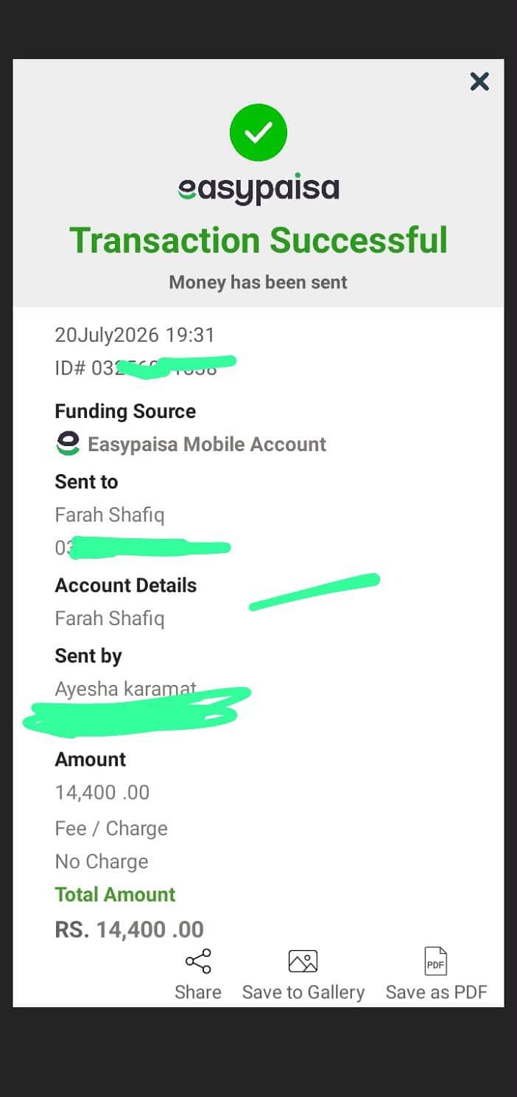Image resolution: width=517 pixels, height=1097 pixels.
Task: Click the Transaction Successful heading
Action: tap(258, 240)
